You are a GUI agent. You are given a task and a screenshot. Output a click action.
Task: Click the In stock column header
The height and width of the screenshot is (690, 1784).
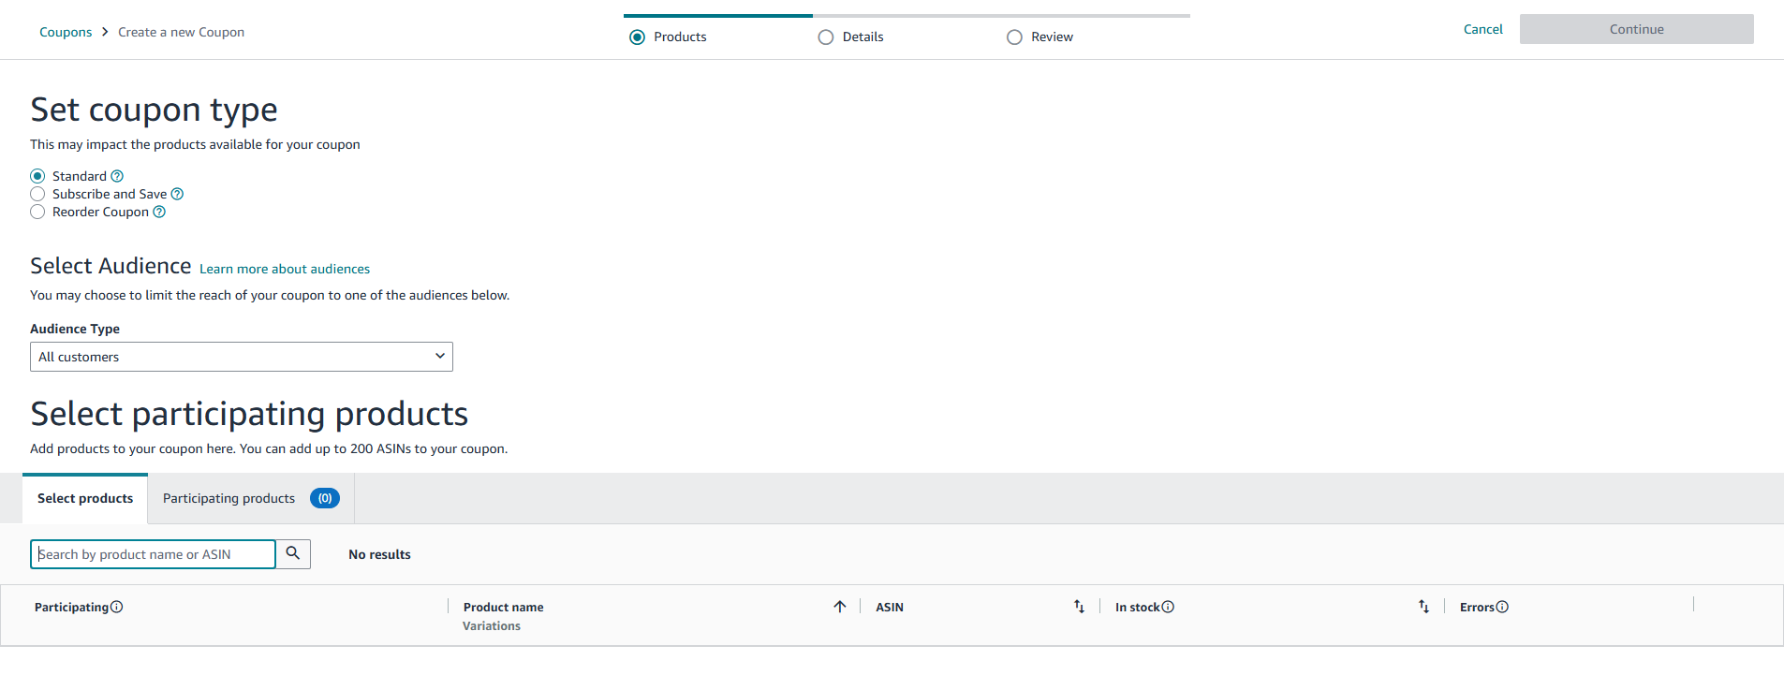1137,607
